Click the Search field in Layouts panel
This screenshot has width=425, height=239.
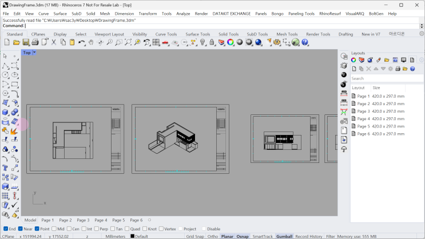pos(387,78)
